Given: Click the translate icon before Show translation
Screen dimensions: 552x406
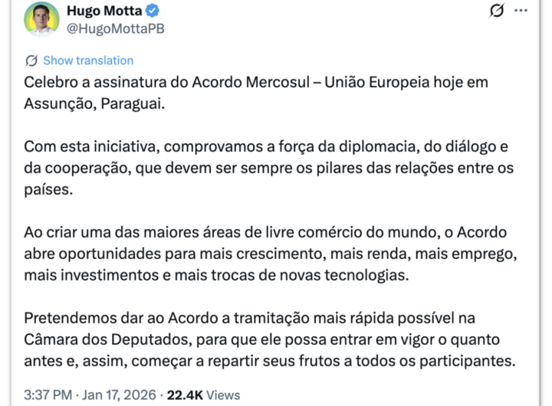Looking at the screenshot, I should coord(31,61).
